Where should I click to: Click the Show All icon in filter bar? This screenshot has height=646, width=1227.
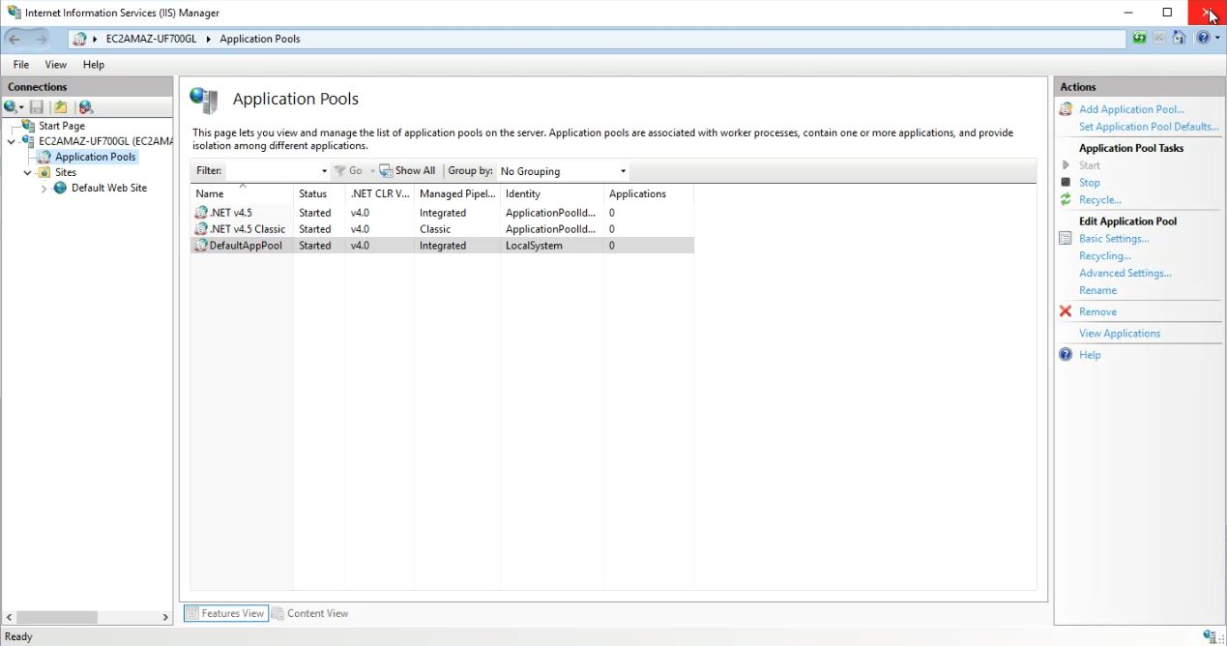click(386, 171)
